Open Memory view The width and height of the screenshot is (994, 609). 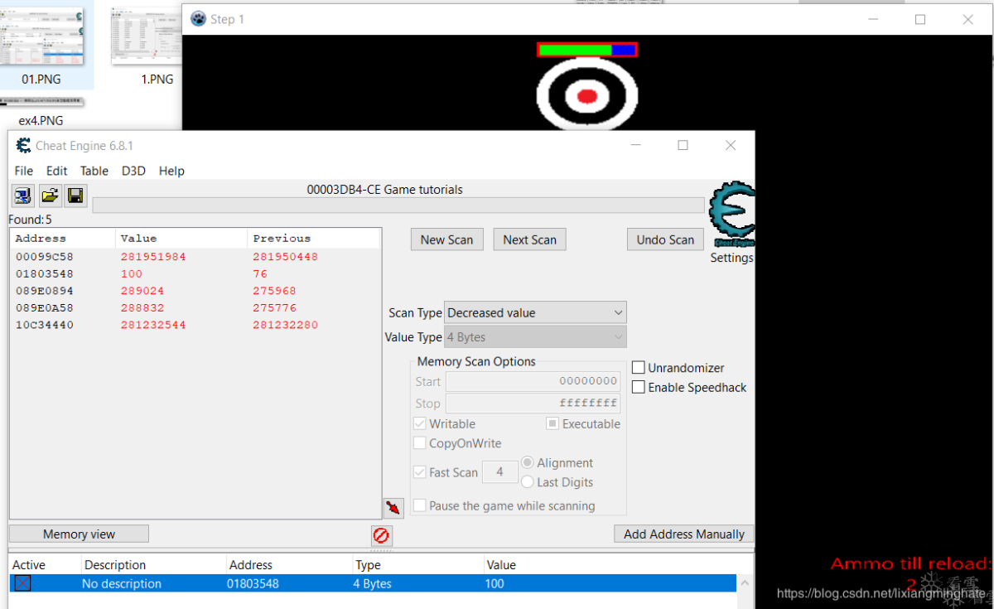coord(79,534)
